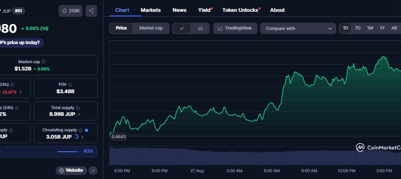Open the Markets tab
Screen dimensions: 401x179
[151, 10]
